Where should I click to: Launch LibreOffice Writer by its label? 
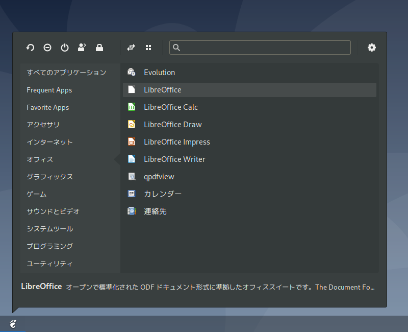174,159
